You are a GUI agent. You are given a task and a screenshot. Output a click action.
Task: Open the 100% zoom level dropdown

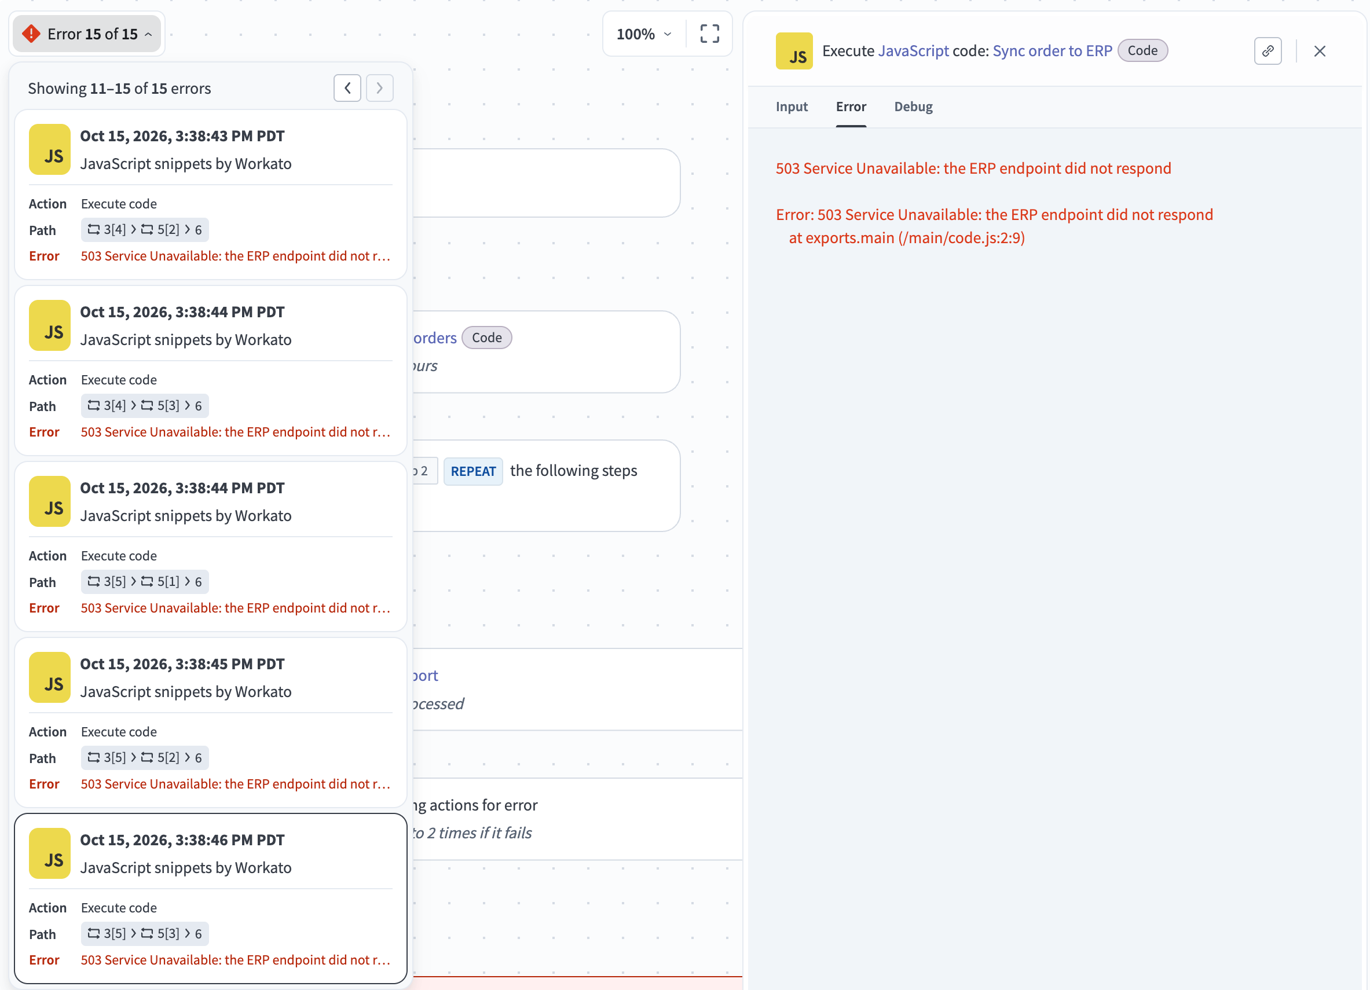tap(643, 34)
